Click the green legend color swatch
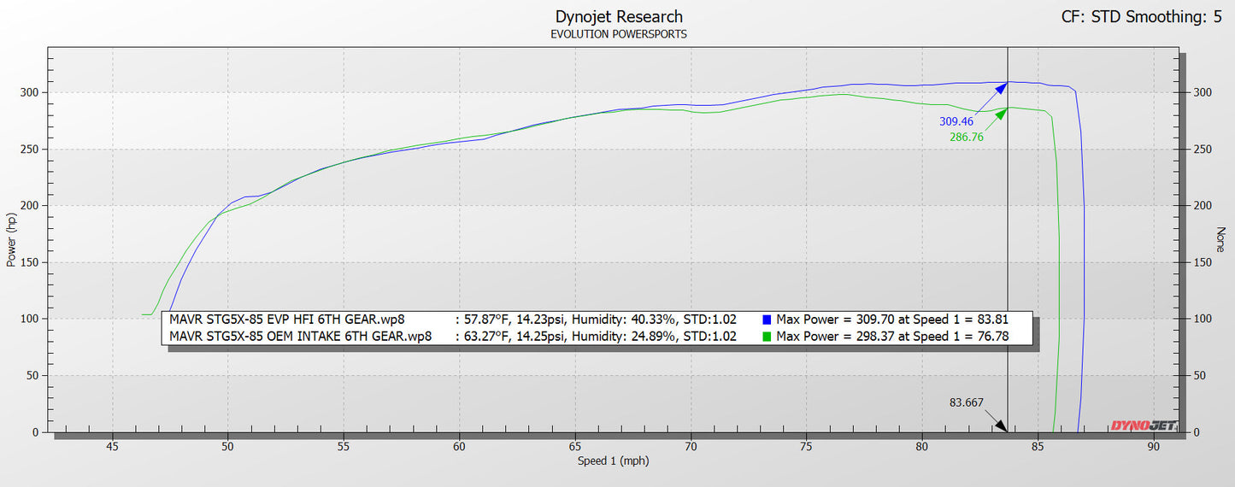The image size is (1235, 487). (767, 337)
